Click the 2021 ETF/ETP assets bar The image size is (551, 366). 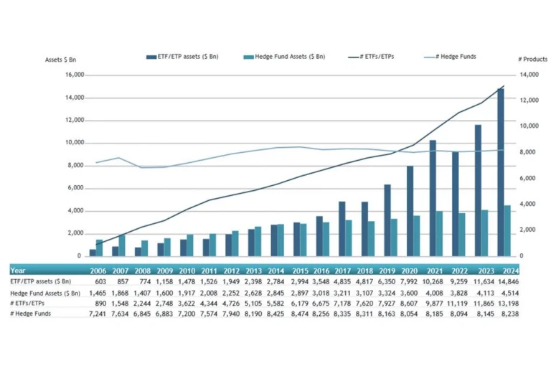click(433, 198)
